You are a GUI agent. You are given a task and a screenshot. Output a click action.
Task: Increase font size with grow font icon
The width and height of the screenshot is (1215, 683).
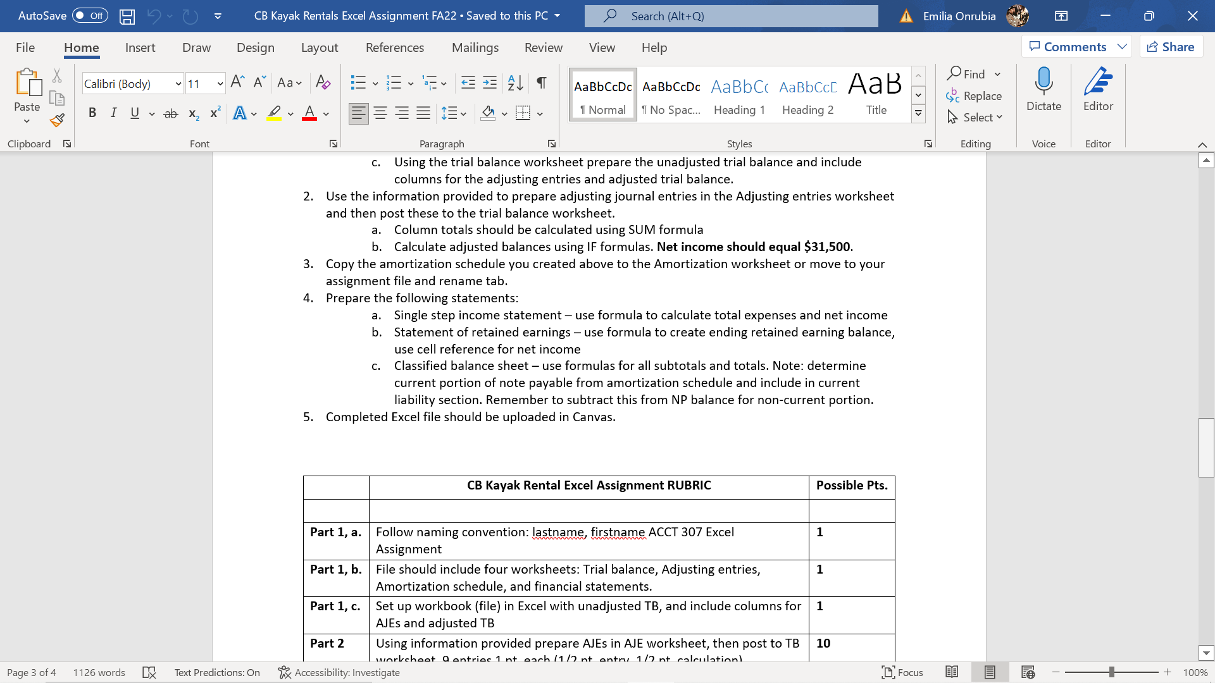point(237,82)
